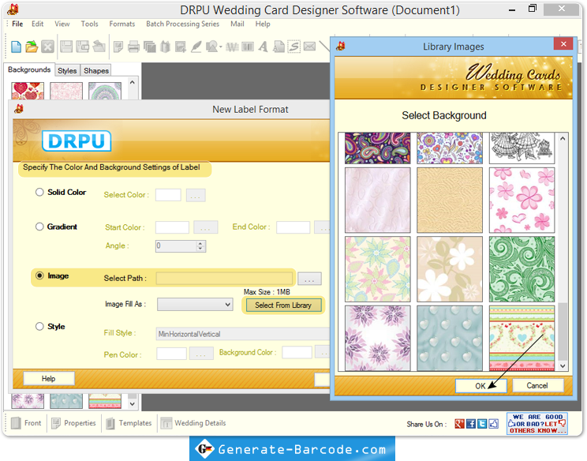Select the green swirl background thumbnail

(x=522, y=269)
